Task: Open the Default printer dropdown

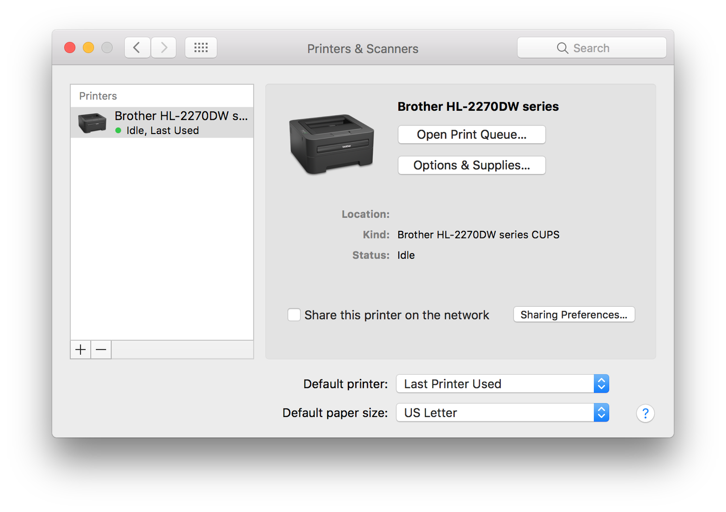Action: 502,384
